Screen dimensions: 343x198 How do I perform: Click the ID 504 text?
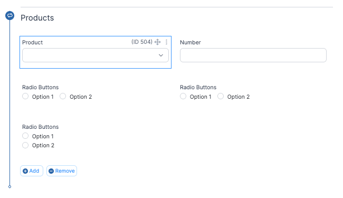point(142,42)
